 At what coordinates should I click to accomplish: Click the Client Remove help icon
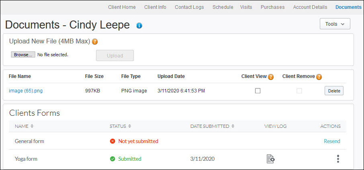pyautogui.click(x=319, y=77)
